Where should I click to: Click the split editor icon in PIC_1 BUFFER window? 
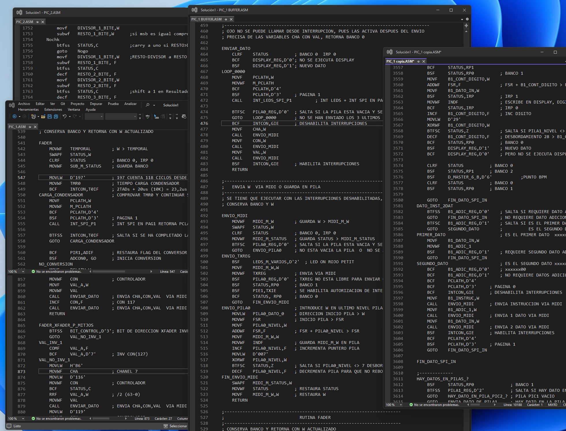(466, 26)
